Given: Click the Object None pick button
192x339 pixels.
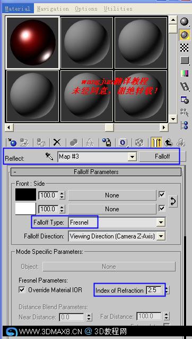Looking at the screenshot, I should pos(109,266).
